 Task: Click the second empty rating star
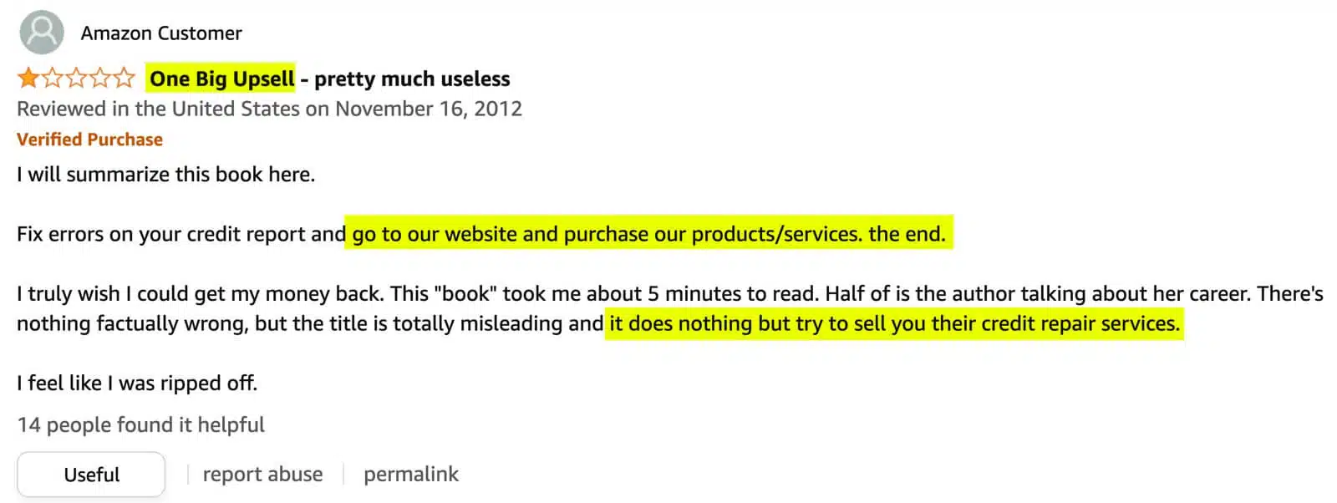point(53,79)
